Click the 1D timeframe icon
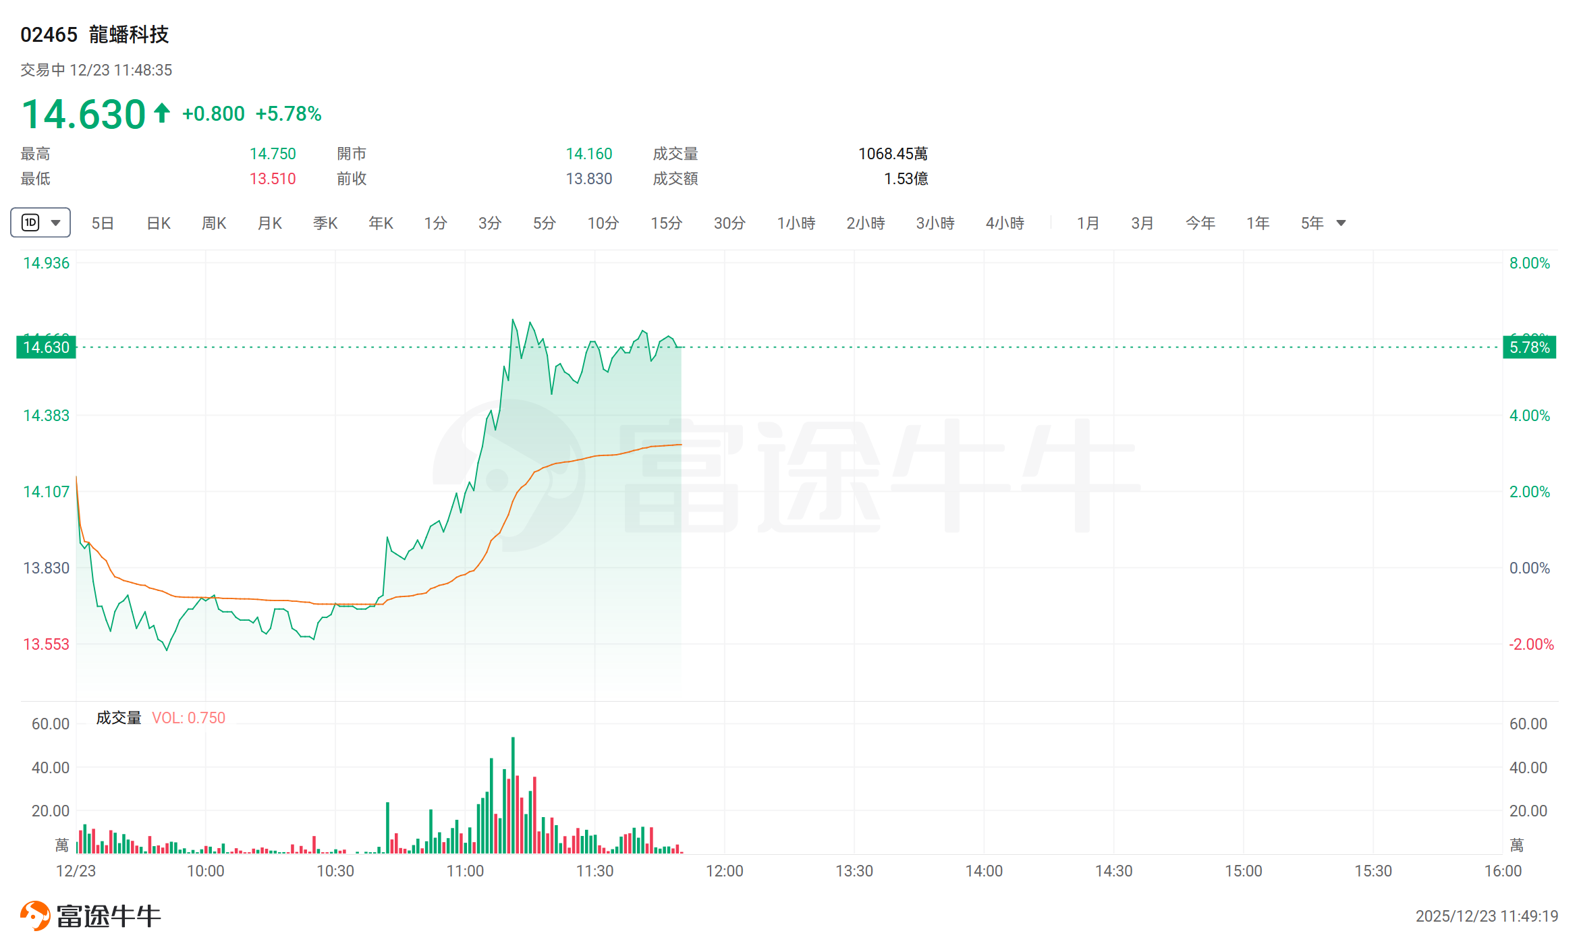The width and height of the screenshot is (1579, 950). point(31,223)
